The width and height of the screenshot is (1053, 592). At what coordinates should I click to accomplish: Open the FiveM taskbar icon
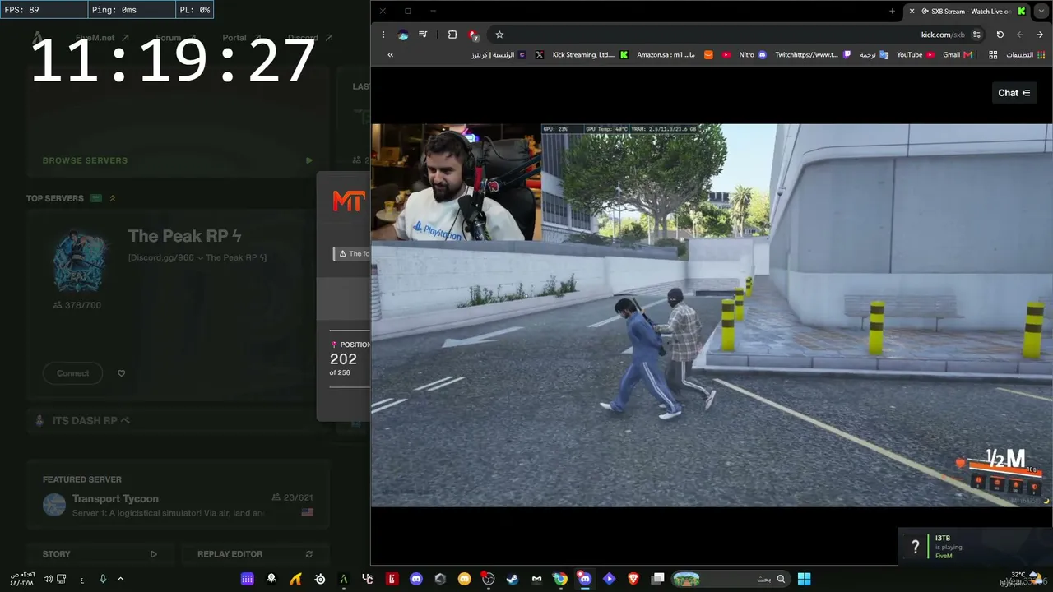(344, 579)
